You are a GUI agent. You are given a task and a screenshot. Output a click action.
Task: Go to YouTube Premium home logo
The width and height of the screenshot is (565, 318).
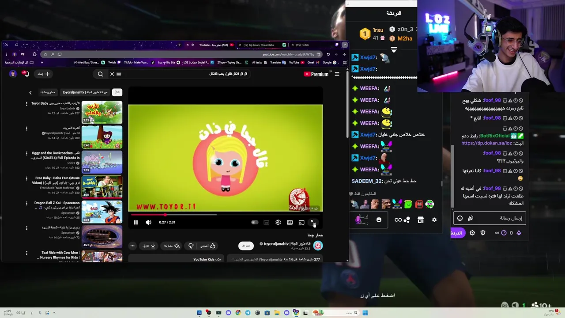(316, 74)
